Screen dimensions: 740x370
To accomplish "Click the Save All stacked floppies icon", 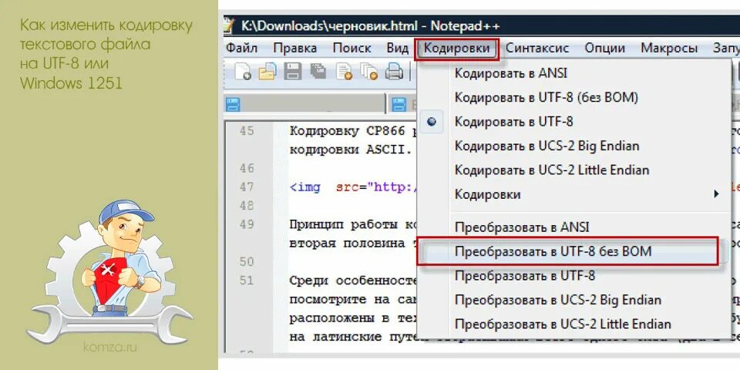I will click(318, 72).
